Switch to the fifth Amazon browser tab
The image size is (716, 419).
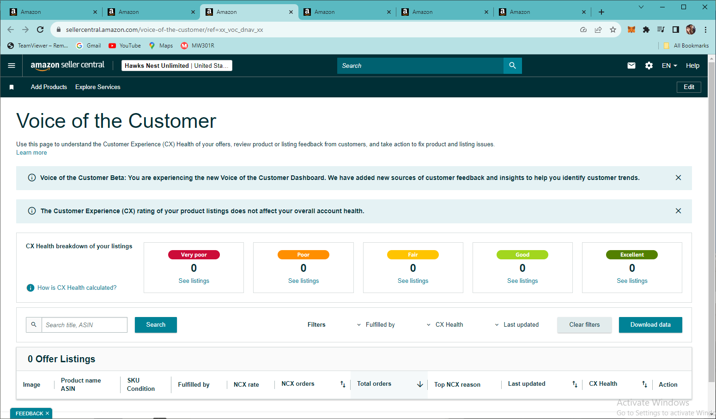pos(445,12)
